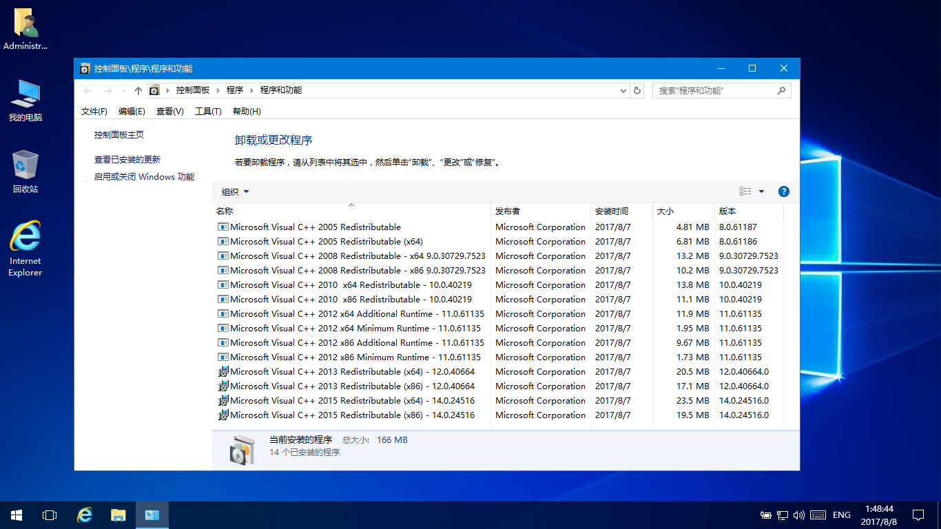Click 程序 in the address breadcrumb
The image size is (941, 529).
235,90
